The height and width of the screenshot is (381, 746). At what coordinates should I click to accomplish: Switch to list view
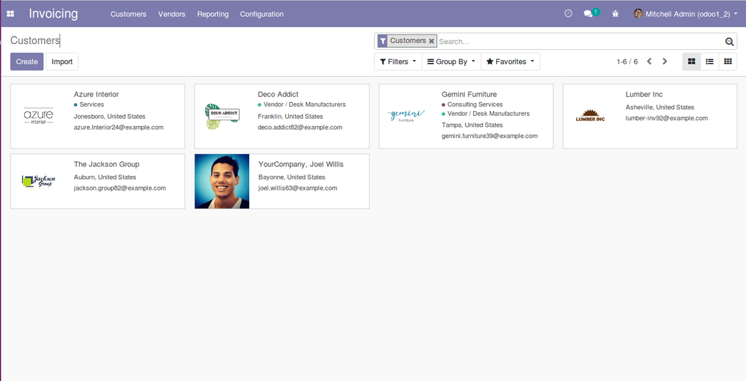click(709, 61)
